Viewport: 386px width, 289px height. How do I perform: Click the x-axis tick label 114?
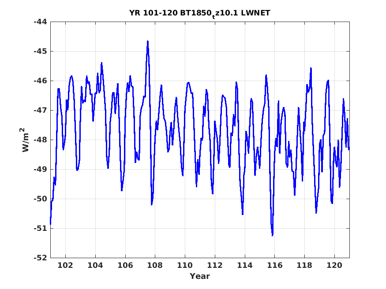(245, 265)
